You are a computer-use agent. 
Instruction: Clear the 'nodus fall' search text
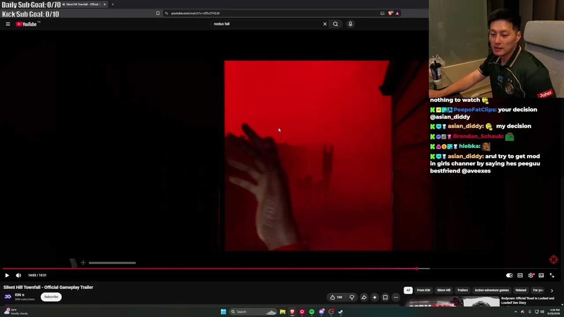(x=325, y=24)
